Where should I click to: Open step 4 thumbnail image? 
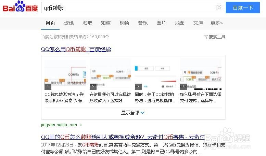201,74
